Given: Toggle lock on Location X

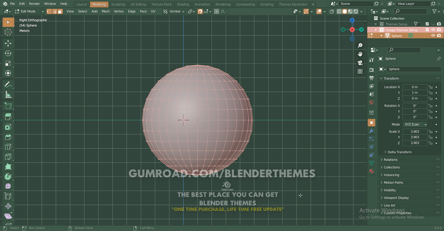Looking at the screenshot, I should click(430, 87).
